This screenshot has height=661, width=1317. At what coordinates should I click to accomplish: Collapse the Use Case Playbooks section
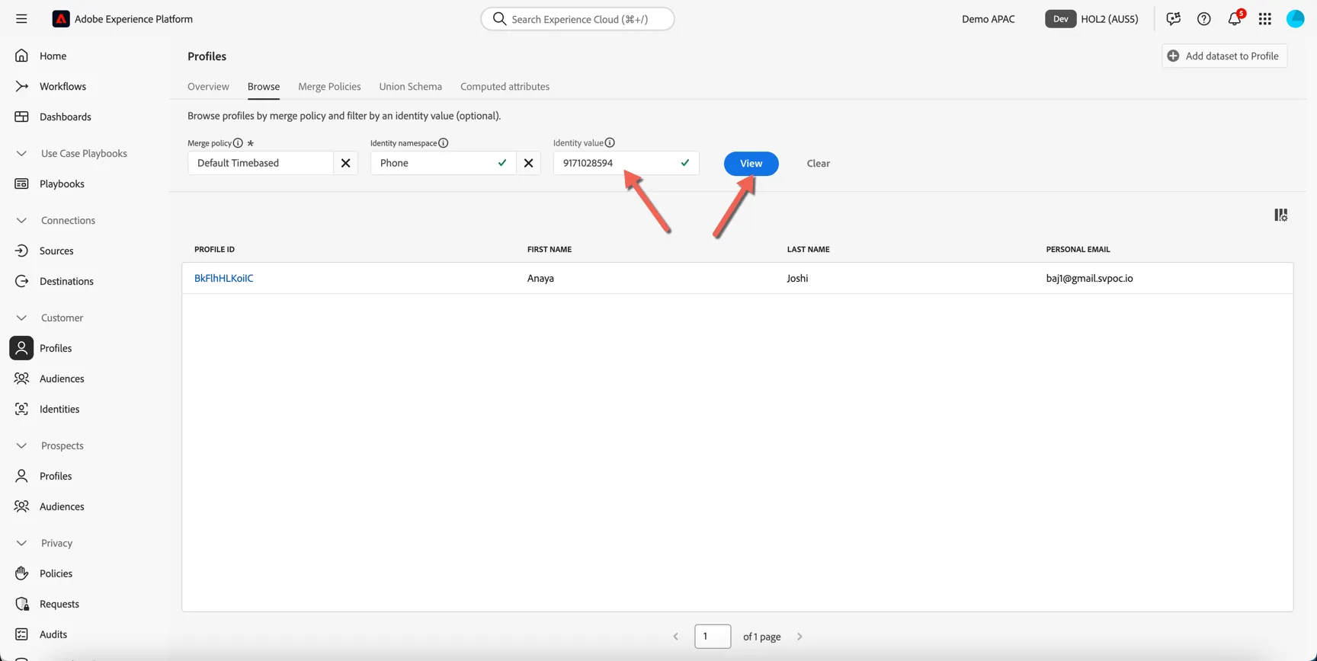(x=21, y=153)
